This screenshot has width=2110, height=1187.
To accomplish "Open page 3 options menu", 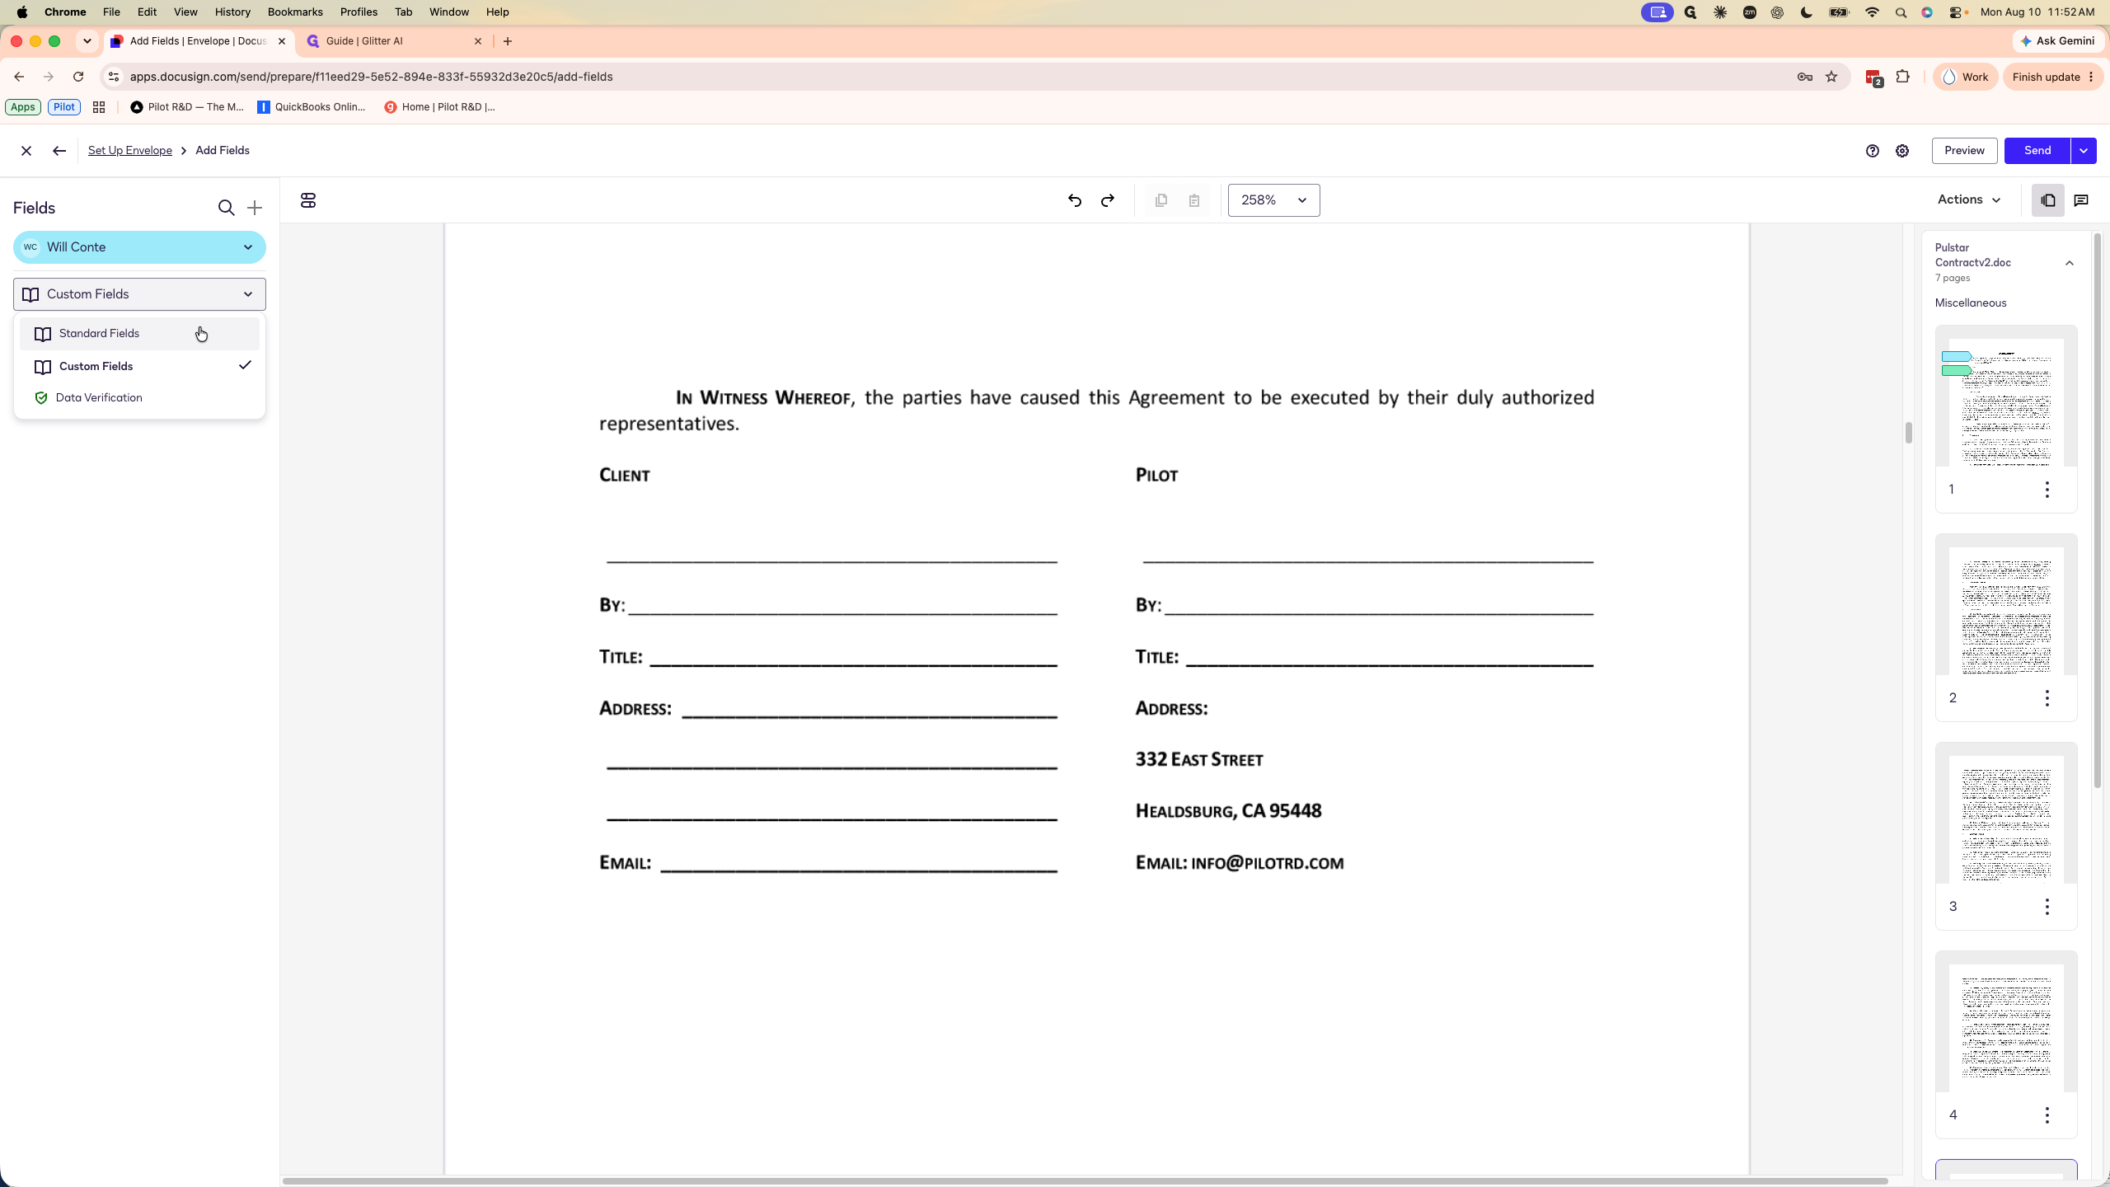I will 2047,907.
